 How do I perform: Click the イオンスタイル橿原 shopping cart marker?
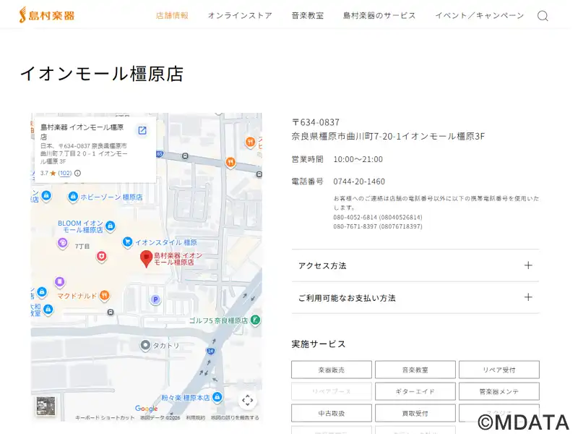tap(127, 242)
